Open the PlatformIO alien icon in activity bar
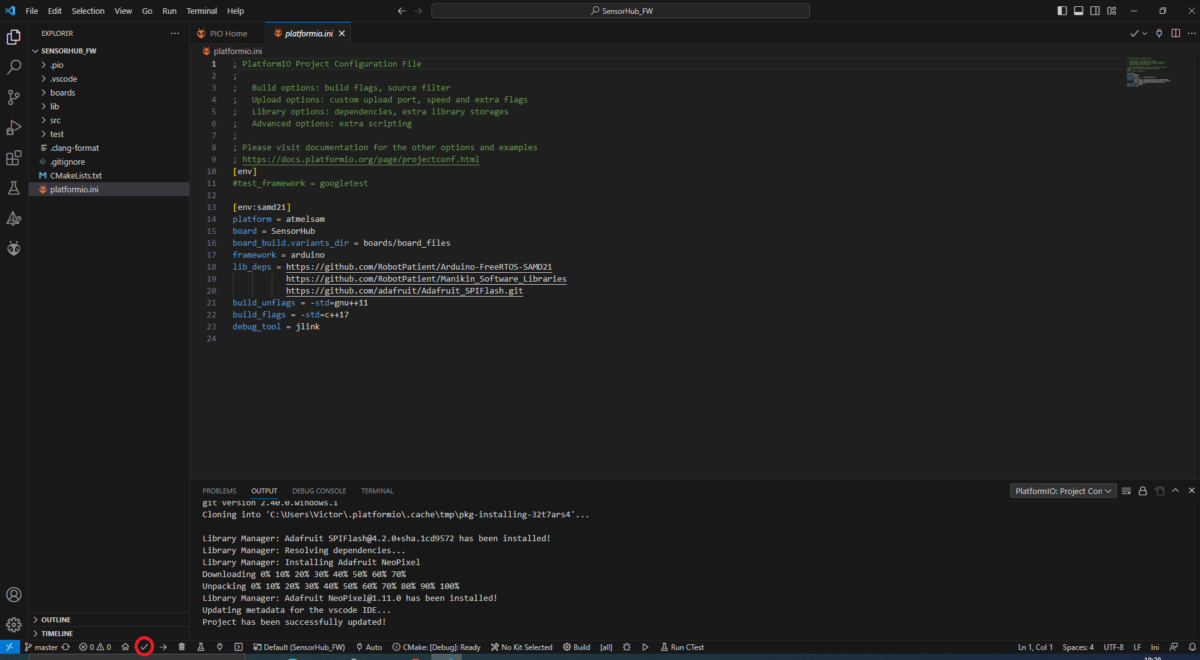Screen dimensions: 1200x660 tap(14, 249)
